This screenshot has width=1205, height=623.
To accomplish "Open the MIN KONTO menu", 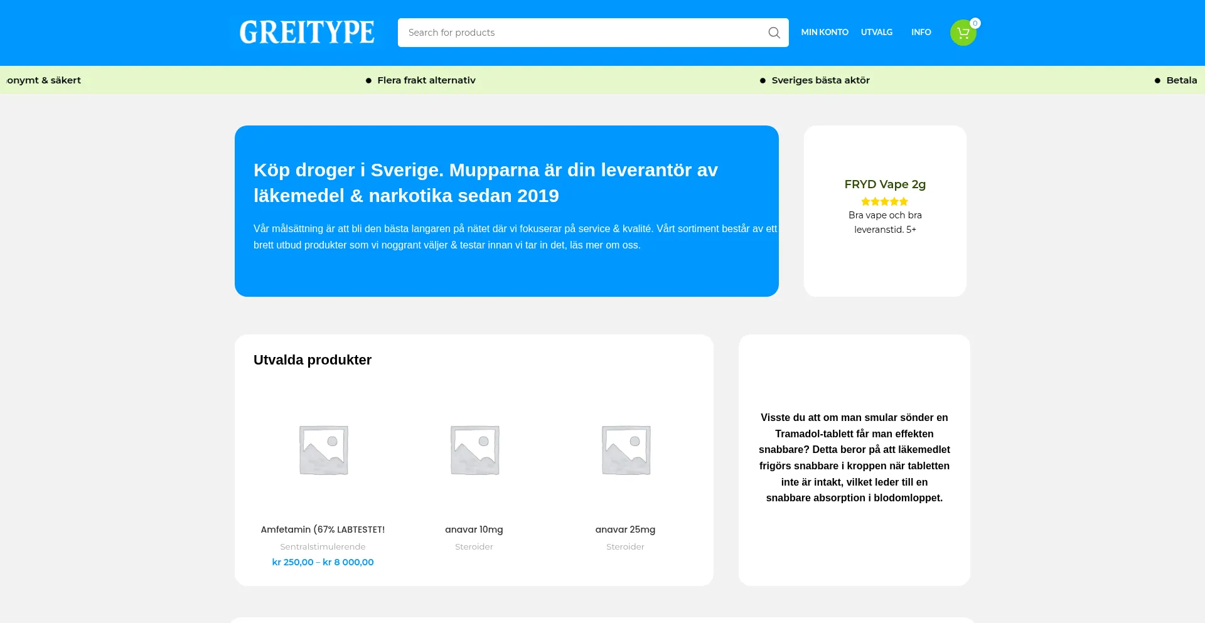I will click(x=825, y=32).
